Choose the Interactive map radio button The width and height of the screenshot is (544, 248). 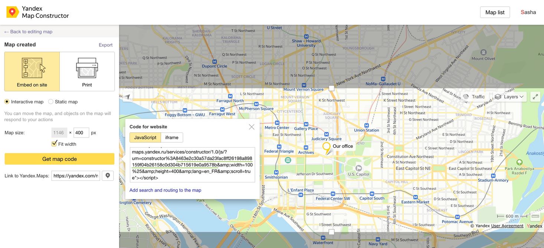tap(7, 102)
